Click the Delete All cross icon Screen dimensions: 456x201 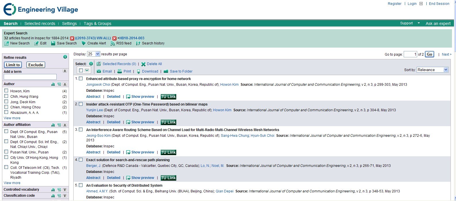143,64
